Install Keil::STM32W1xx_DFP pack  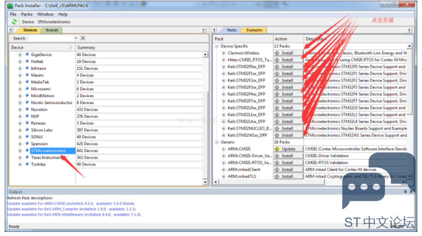[287, 135]
